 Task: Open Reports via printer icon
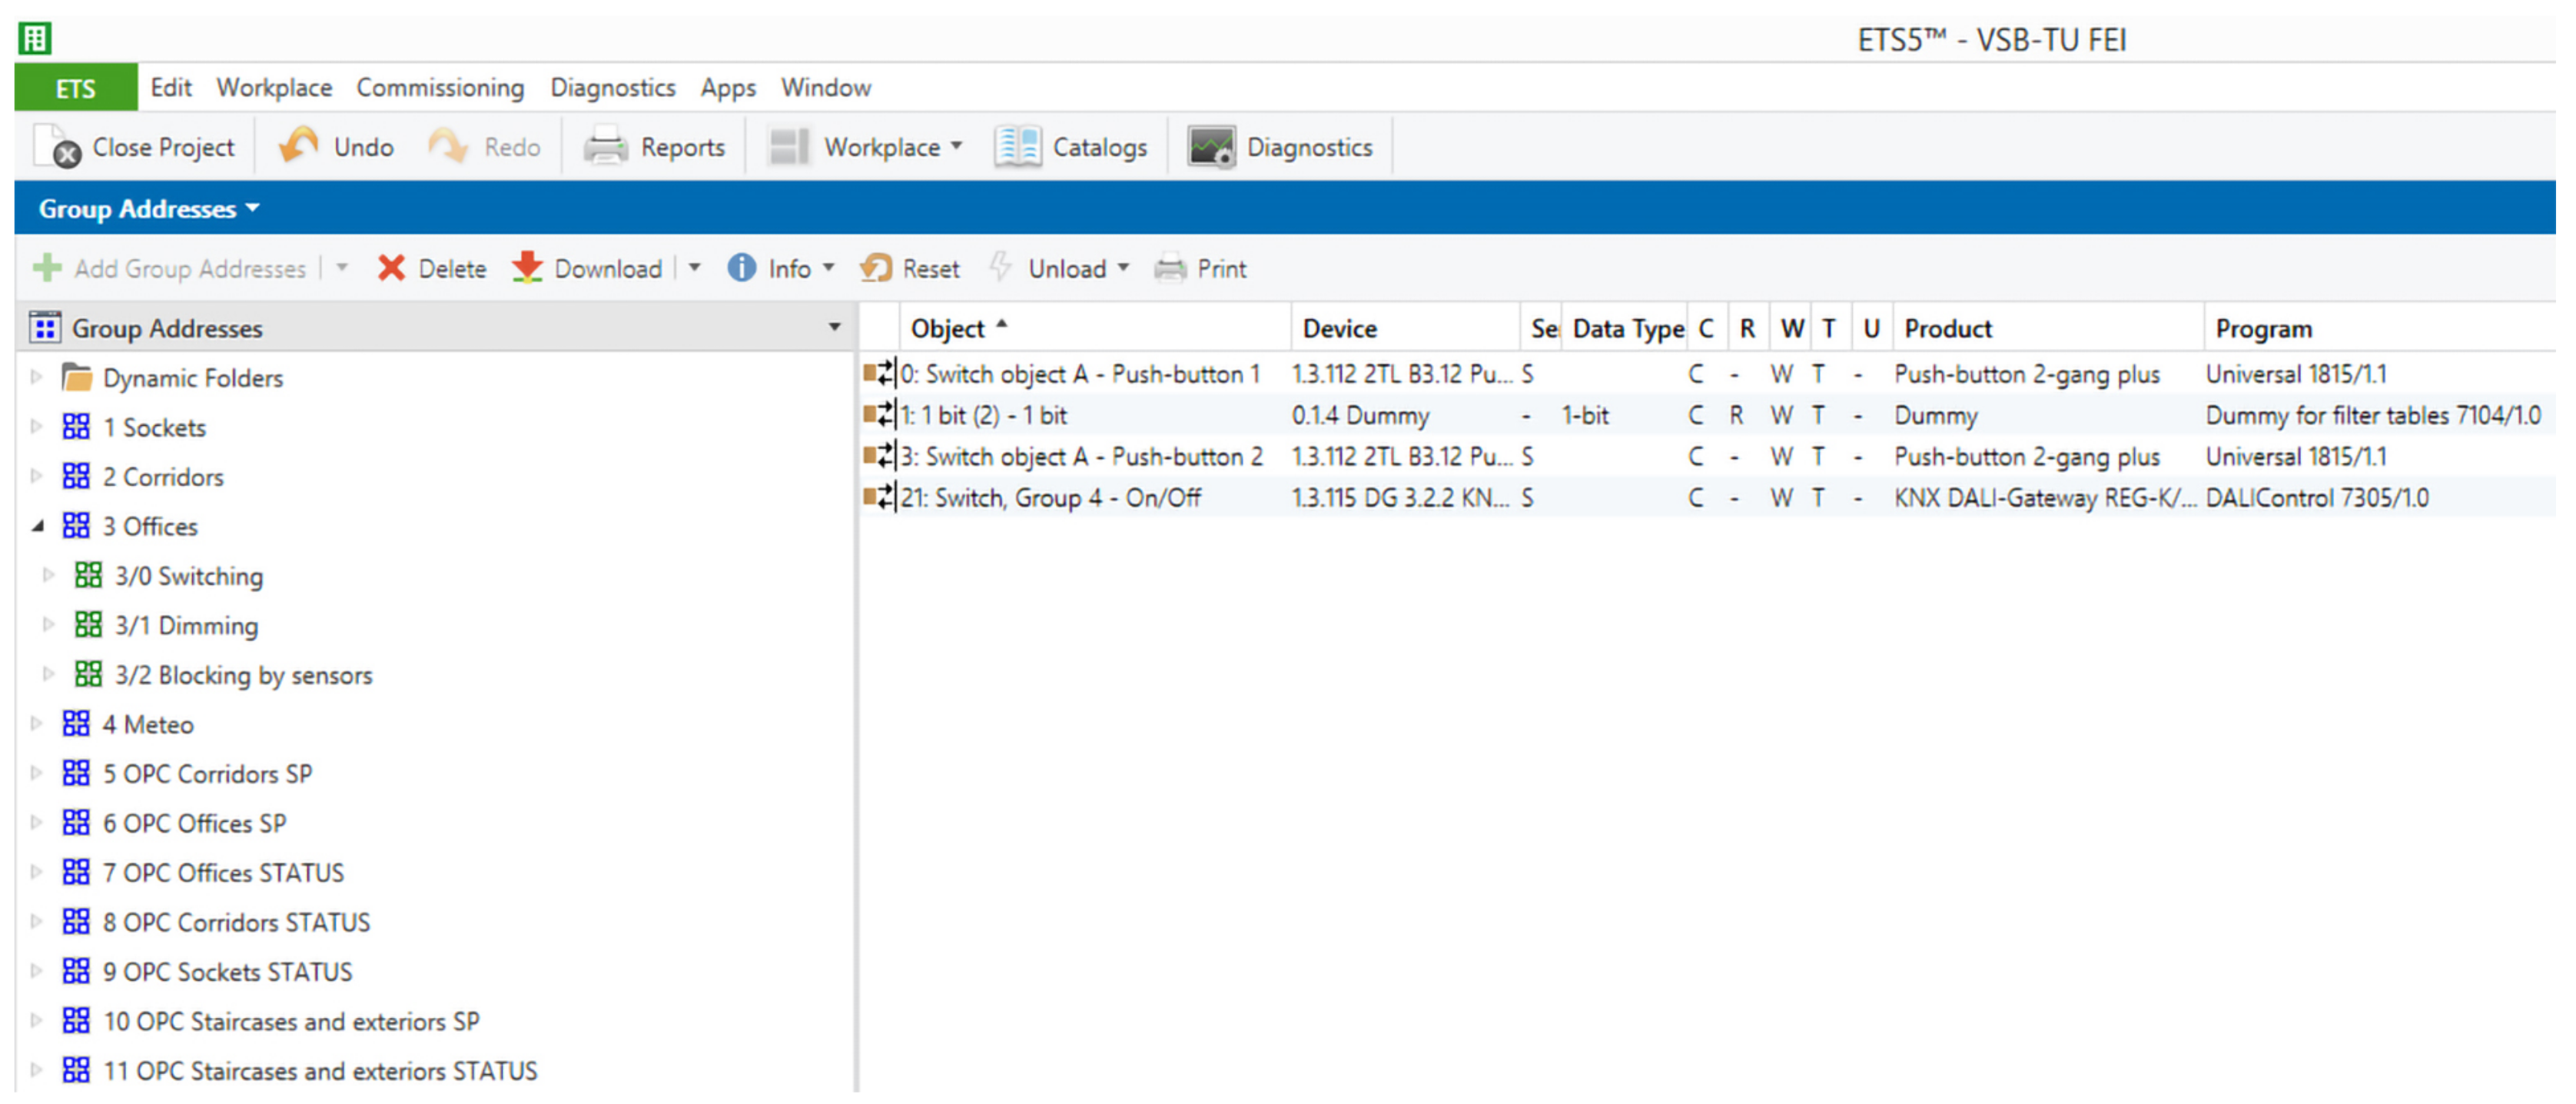[605, 147]
